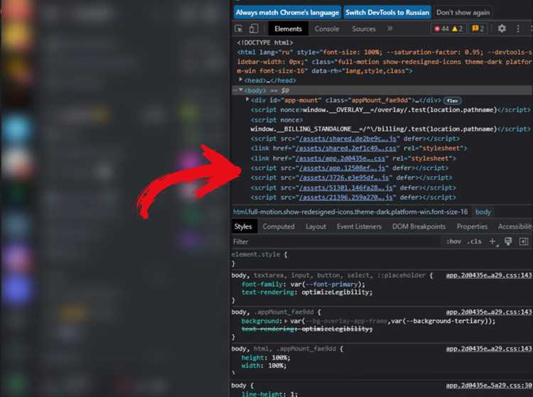This screenshot has height=397, width=533.
Task: Switch to the Elements tab
Action: pyautogui.click(x=288, y=29)
